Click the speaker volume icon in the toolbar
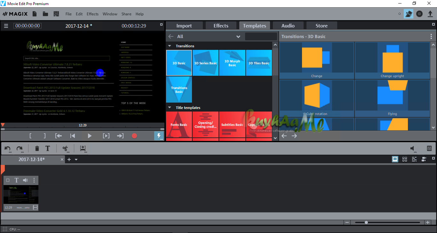Viewport: 437px width, 233px height. (413, 149)
